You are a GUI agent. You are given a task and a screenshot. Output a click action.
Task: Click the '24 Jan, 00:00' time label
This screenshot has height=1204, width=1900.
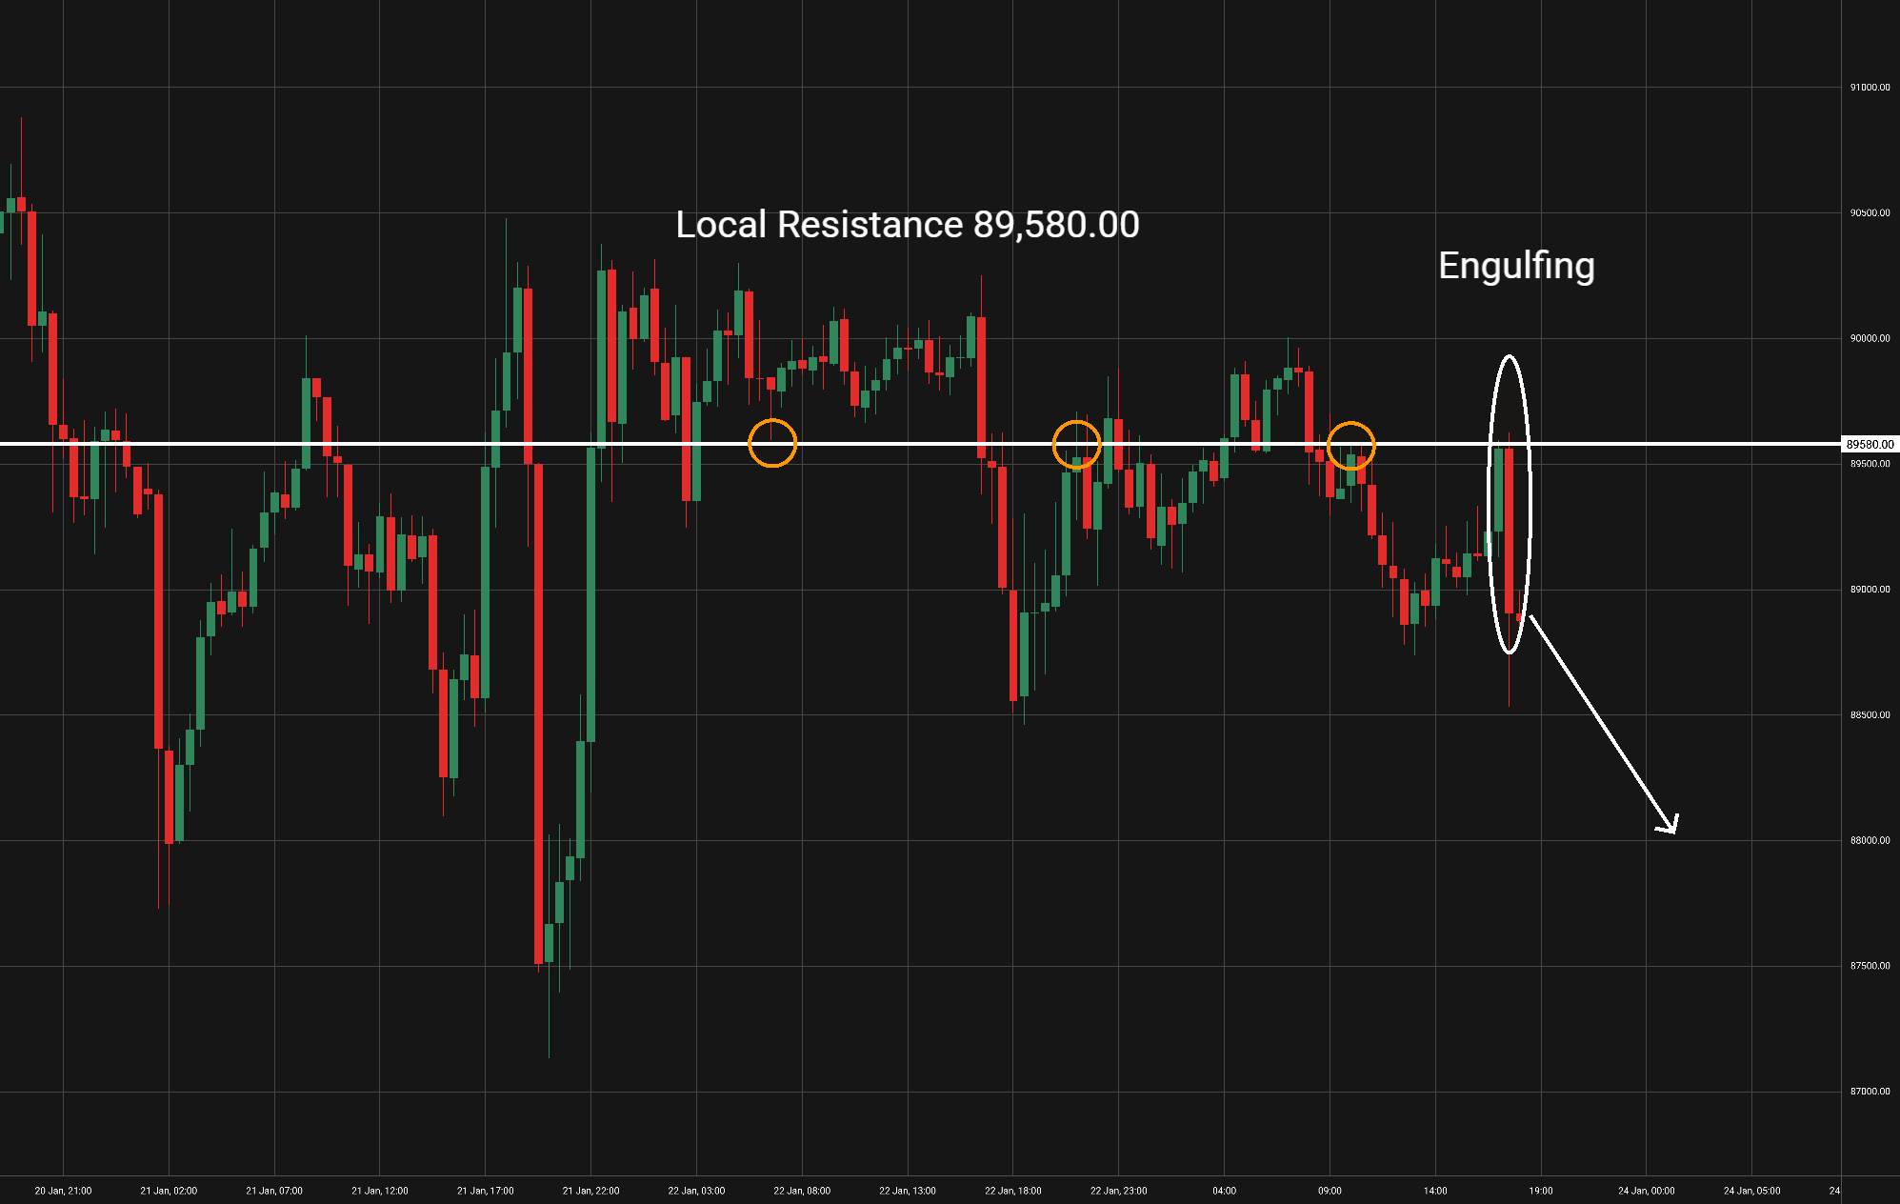[1646, 1191]
